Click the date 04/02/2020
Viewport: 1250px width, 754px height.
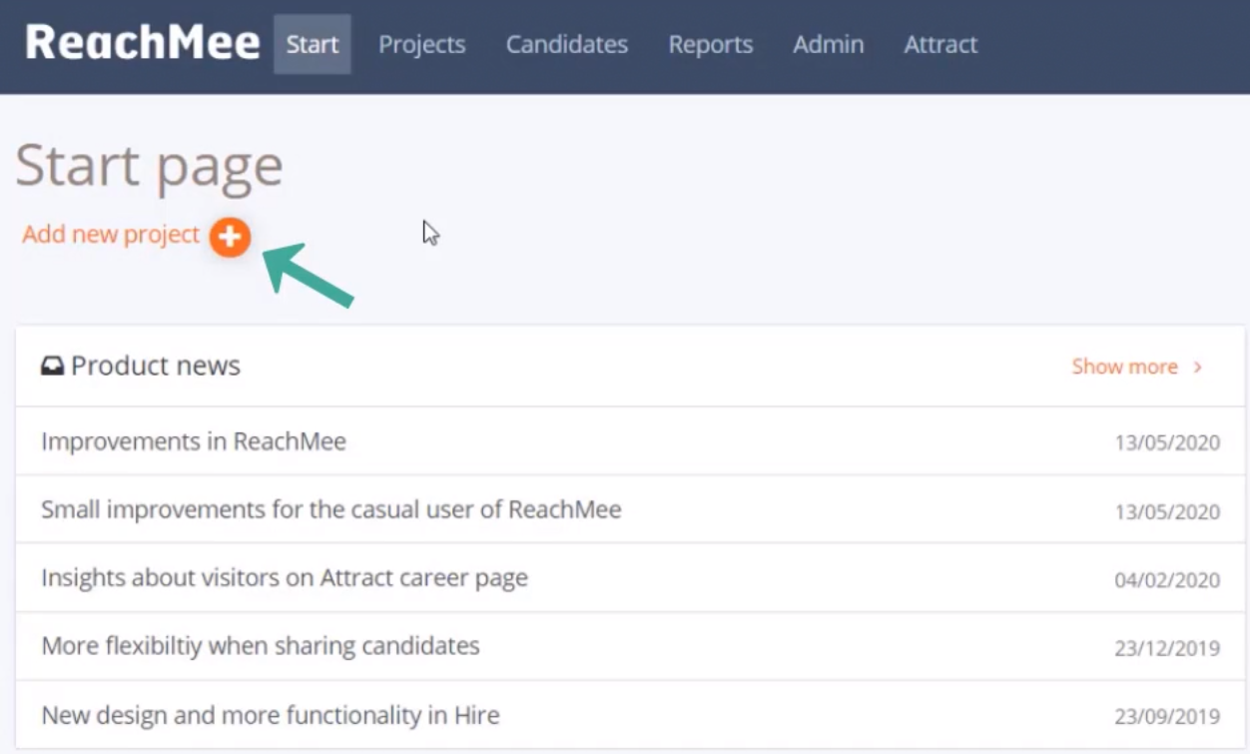point(1167,580)
